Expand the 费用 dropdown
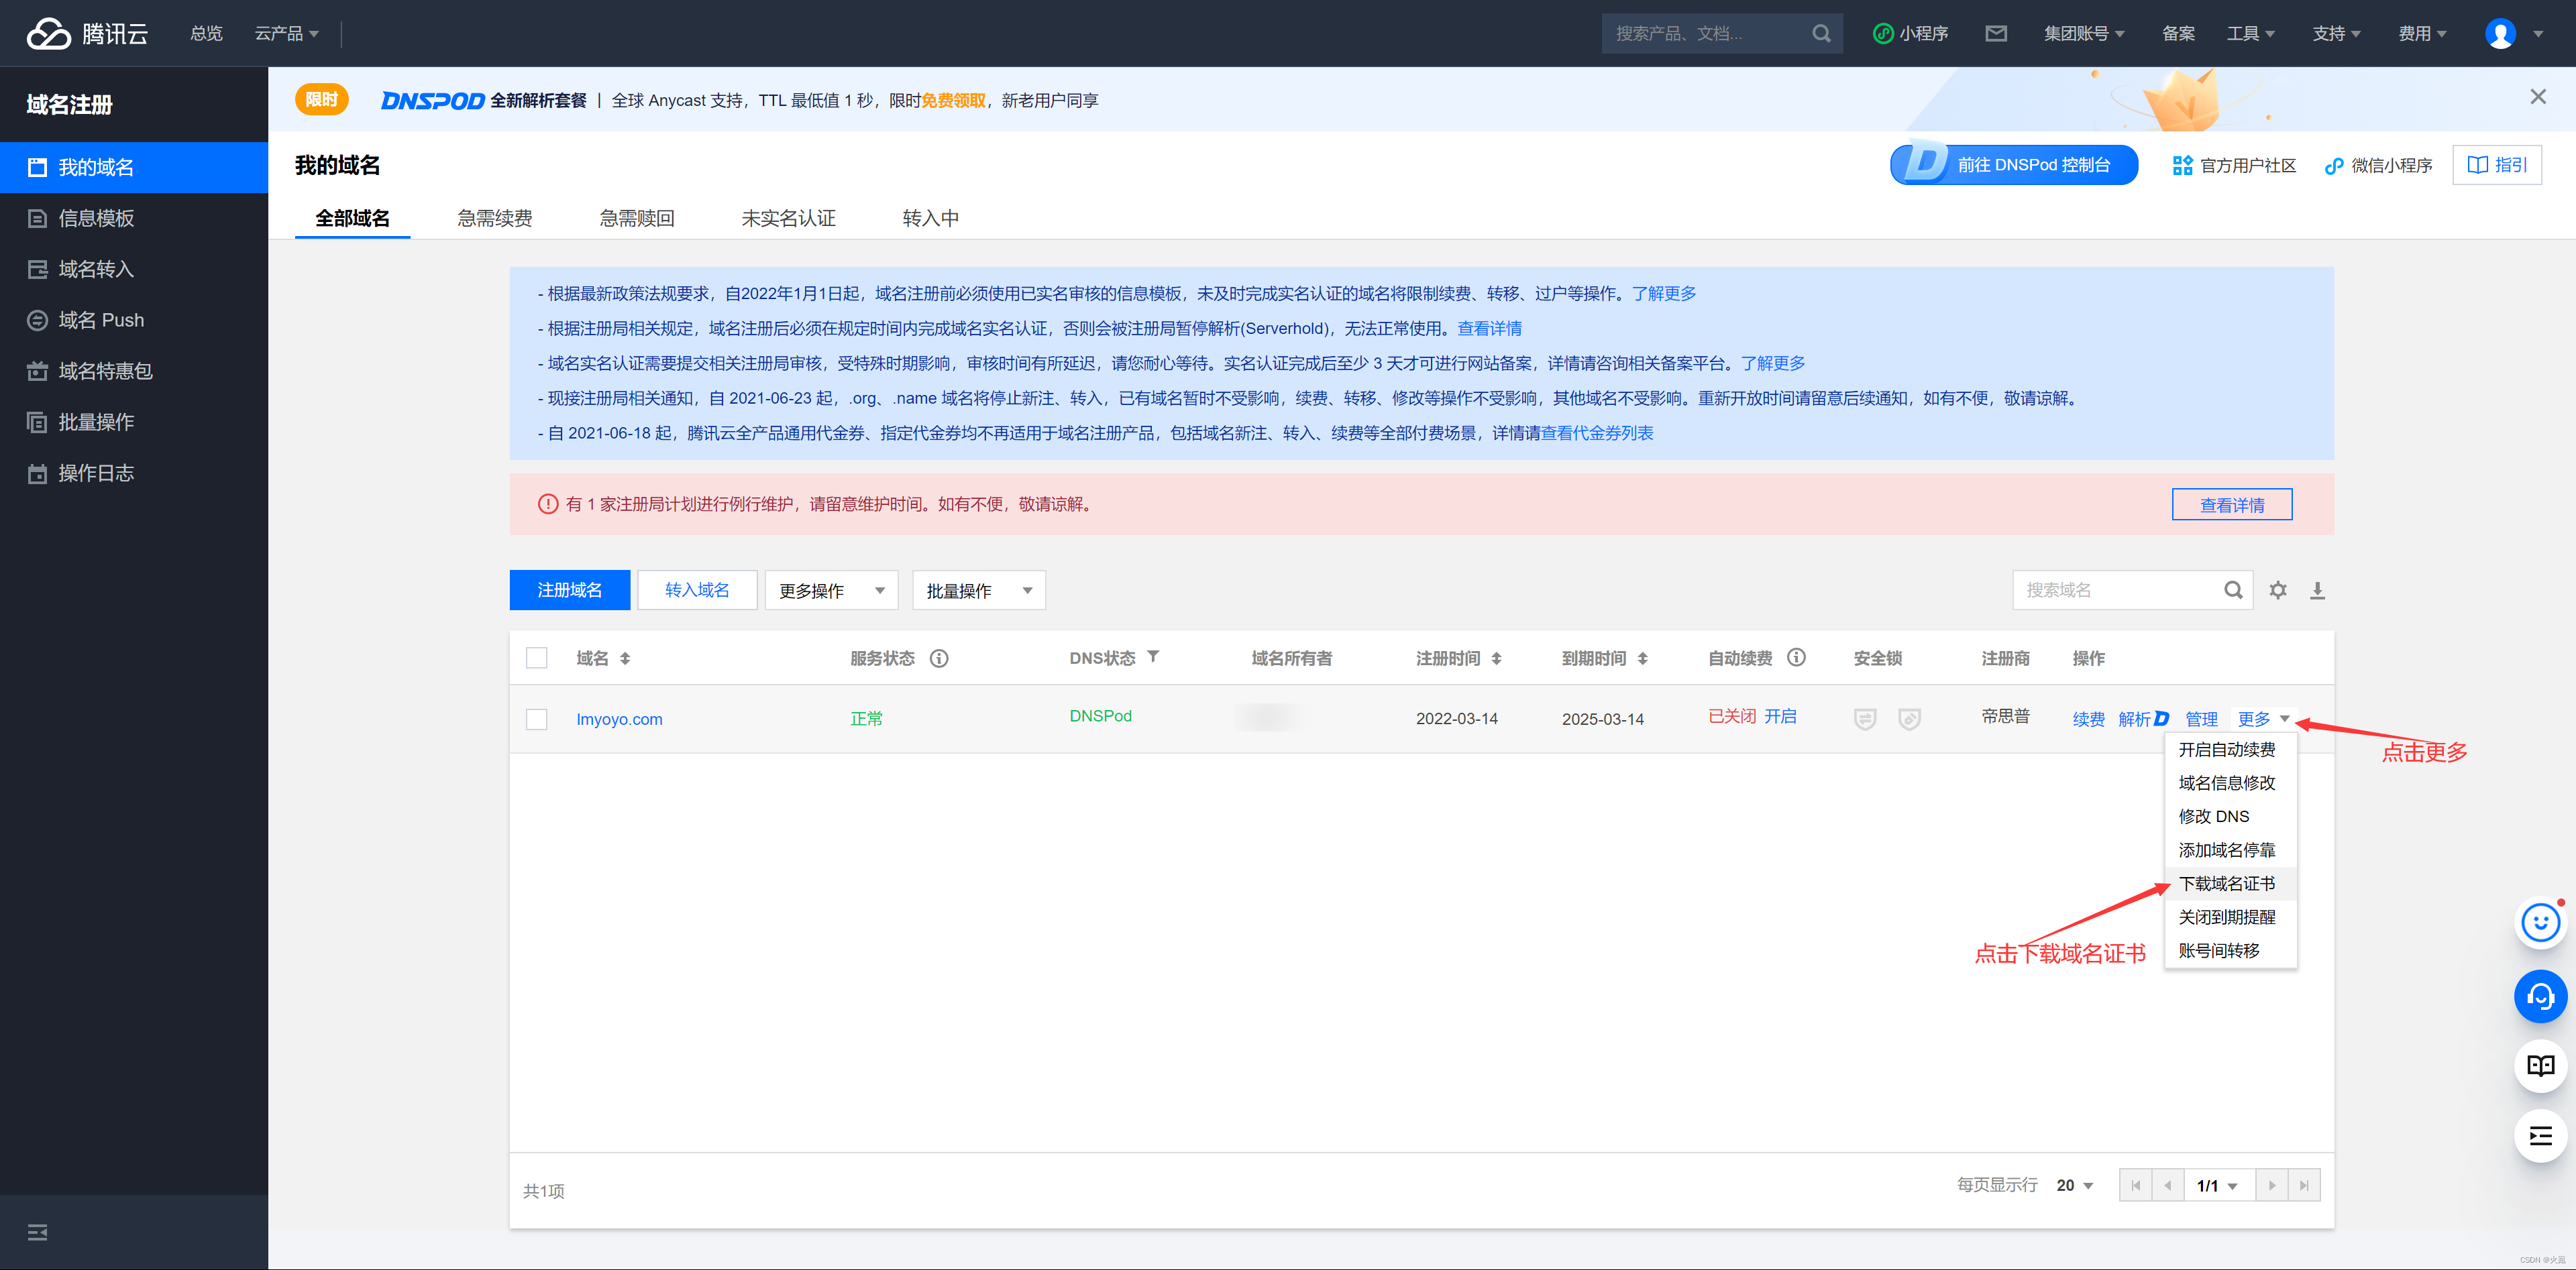Screen dimensions: 2576x1270 click(x=2422, y=33)
